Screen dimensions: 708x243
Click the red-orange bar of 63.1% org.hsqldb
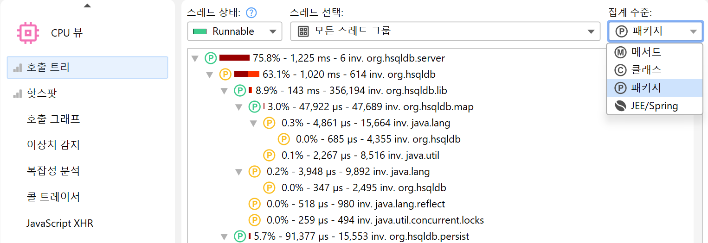point(247,74)
